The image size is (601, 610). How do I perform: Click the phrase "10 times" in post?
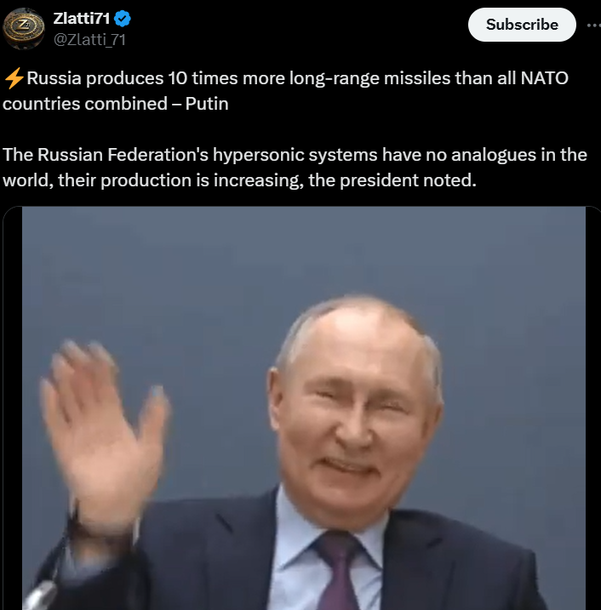tap(203, 78)
